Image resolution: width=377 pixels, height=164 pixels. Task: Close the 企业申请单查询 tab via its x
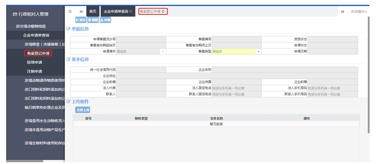[130, 11]
